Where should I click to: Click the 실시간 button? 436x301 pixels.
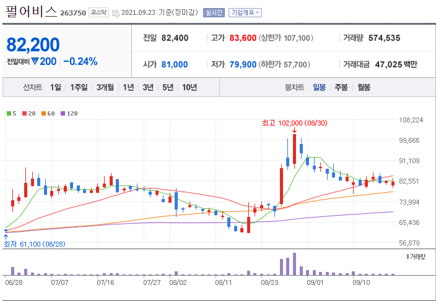pos(214,13)
